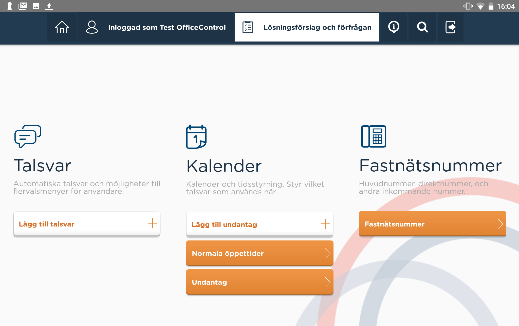This screenshot has height=326, width=519.
Task: Open the user profile icon
Action: 92,27
